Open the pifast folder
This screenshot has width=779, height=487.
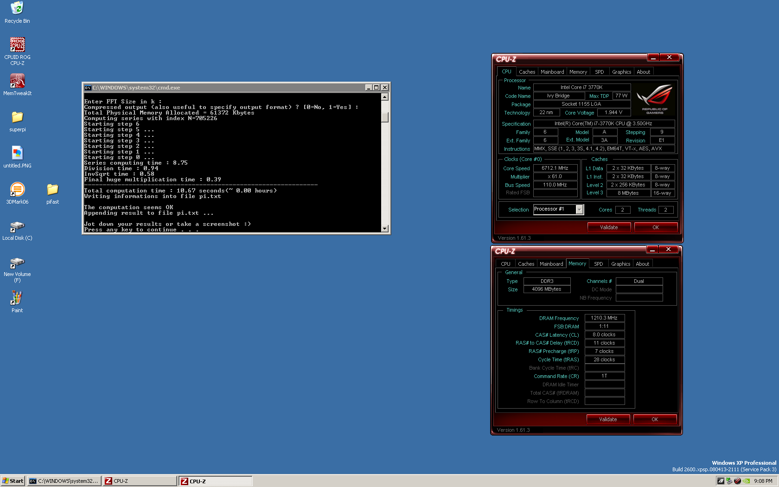52,193
